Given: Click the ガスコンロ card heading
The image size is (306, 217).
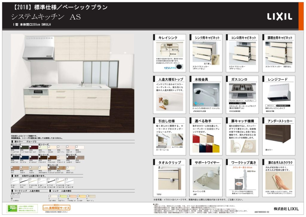Looking at the screenshot, I should pyautogui.click(x=239, y=79).
